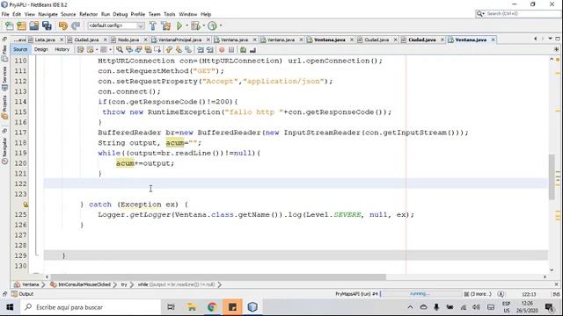
Task: Click the vertical scrollbar thumb
Action: (552, 176)
